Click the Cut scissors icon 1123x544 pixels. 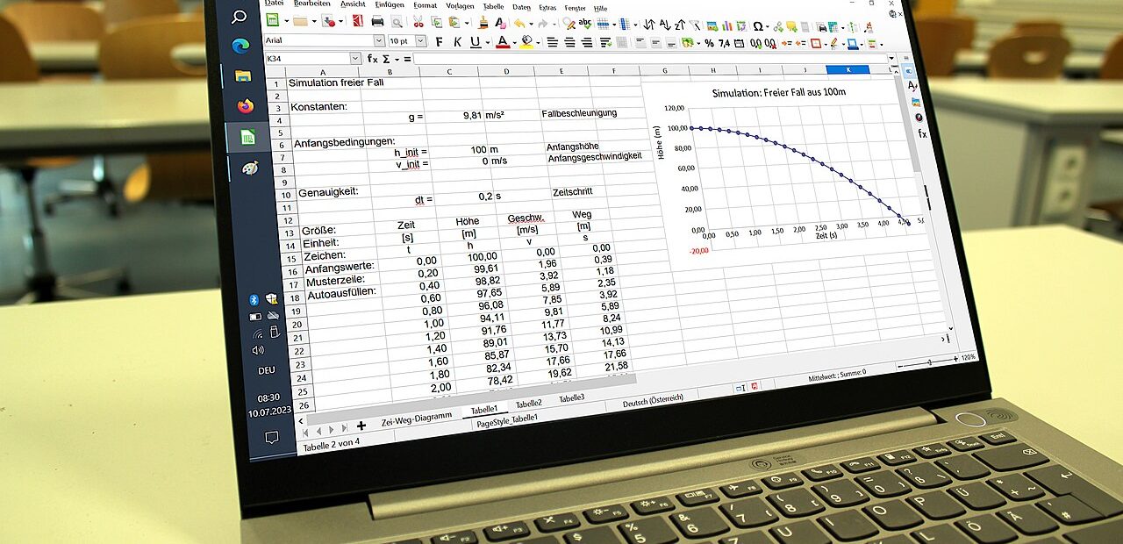point(418,22)
